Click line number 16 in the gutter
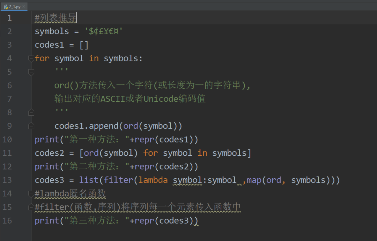Image resolution: width=377 pixels, height=241 pixels. (7, 220)
